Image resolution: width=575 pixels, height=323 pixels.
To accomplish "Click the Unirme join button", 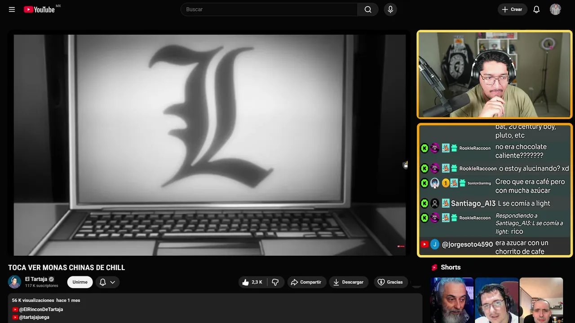I will (x=80, y=282).
